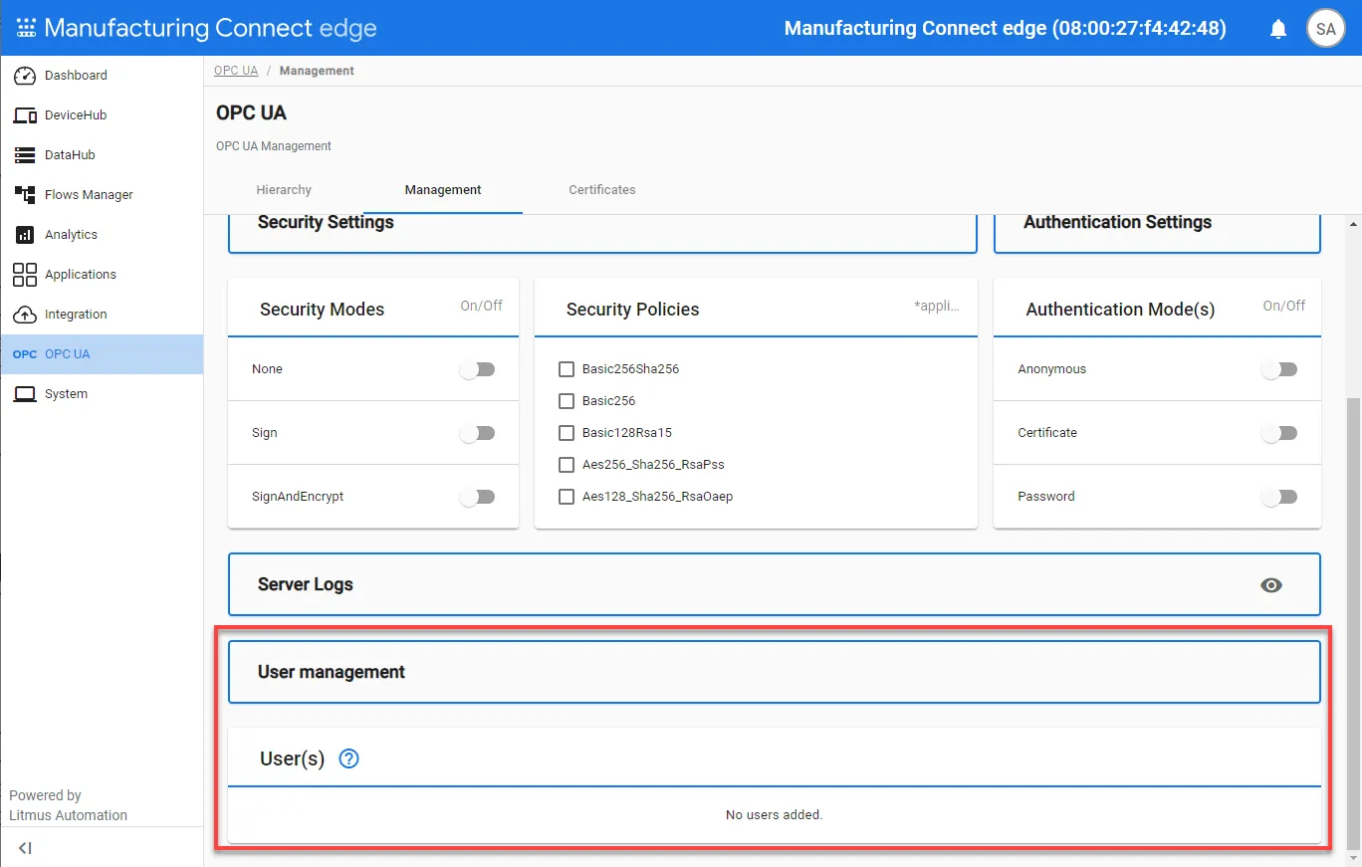Check the Basic128Rsa15 policy checkbox
Image resolution: width=1362 pixels, height=867 pixels.
tap(567, 433)
